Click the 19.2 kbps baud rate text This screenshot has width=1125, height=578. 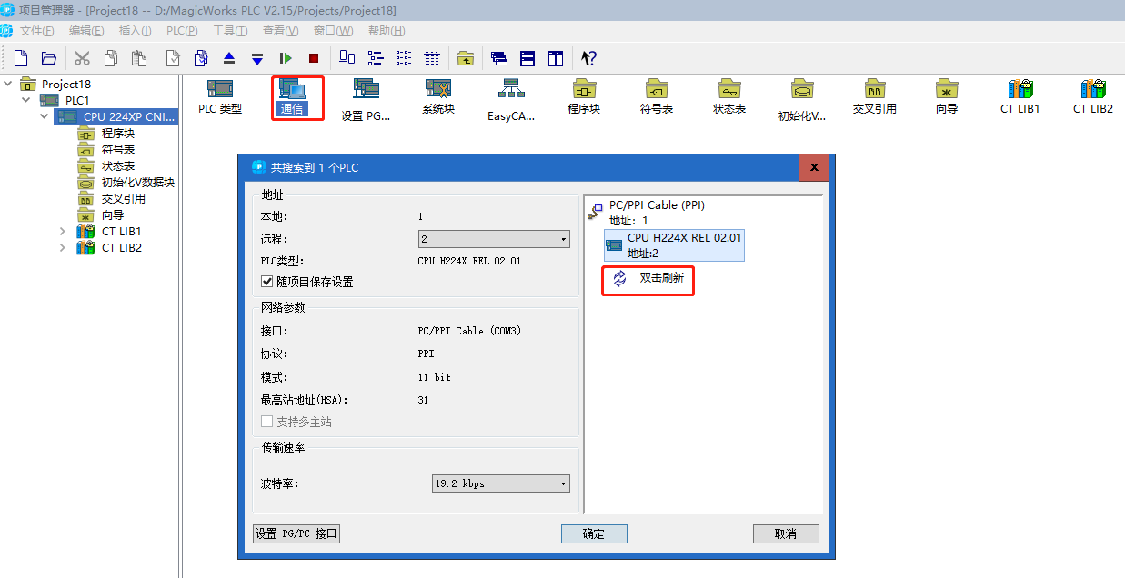[460, 483]
